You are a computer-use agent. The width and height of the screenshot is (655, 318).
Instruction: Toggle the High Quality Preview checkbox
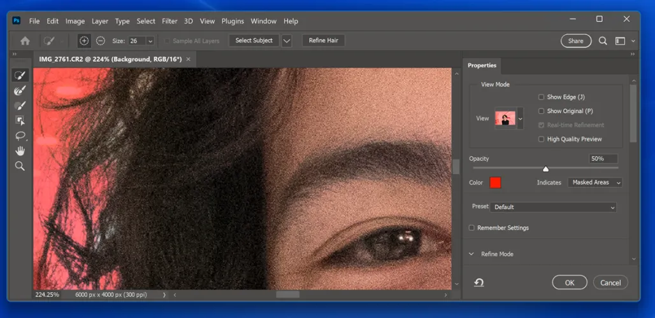click(x=541, y=139)
